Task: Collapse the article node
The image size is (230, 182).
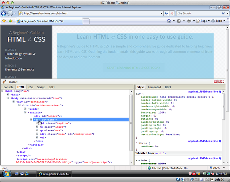Action: 25,113
